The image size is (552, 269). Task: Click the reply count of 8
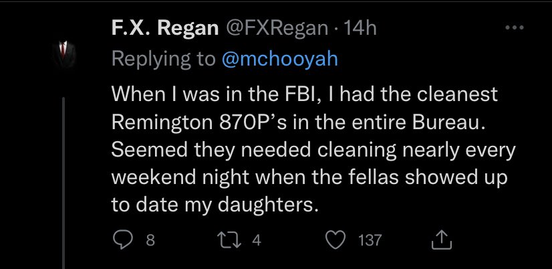[x=150, y=240]
